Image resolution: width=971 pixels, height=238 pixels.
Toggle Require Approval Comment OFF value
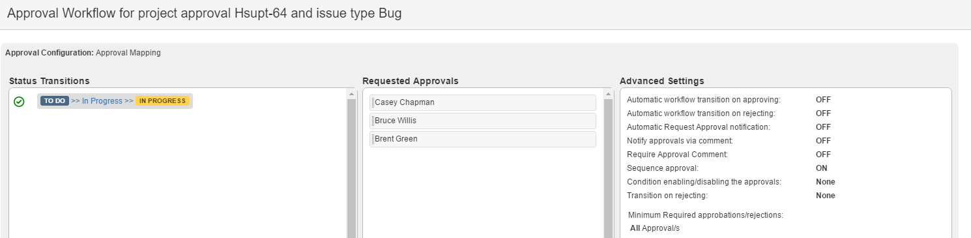[823, 155]
